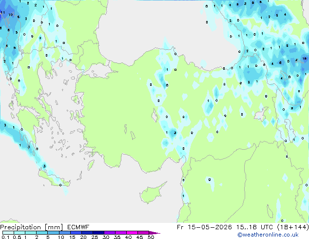Click the 20–25 mm legend color box
309x239 pixels.
[x=87, y=233]
